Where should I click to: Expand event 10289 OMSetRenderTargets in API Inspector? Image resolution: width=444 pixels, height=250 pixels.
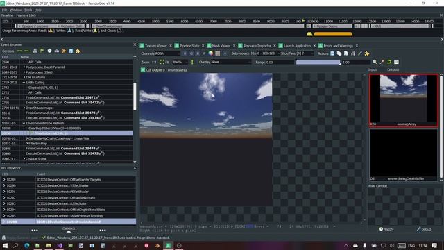[4, 179]
